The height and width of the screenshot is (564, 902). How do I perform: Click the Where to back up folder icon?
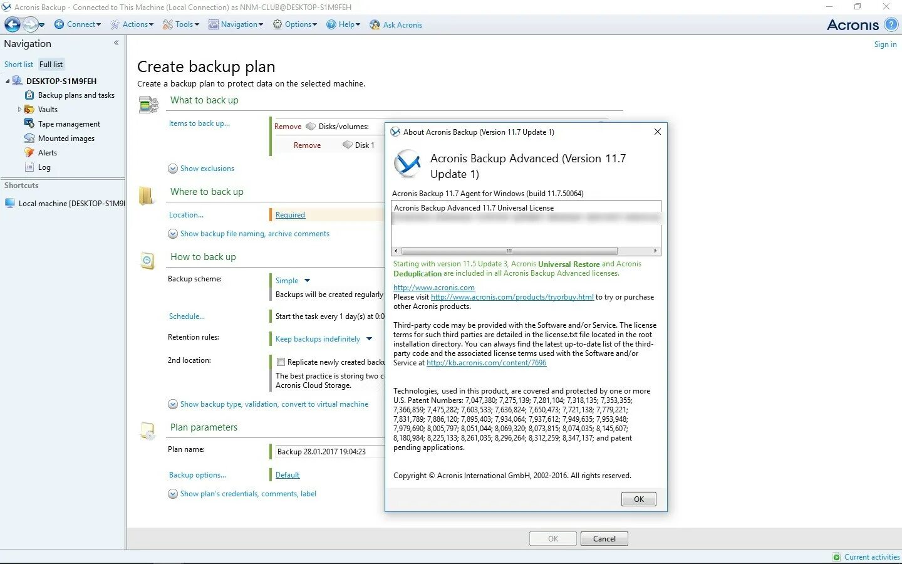(x=146, y=196)
